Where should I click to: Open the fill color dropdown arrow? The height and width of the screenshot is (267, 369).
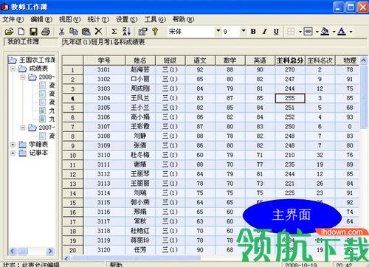click(334, 32)
